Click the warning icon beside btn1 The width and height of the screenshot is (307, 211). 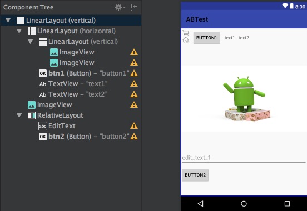click(x=134, y=73)
